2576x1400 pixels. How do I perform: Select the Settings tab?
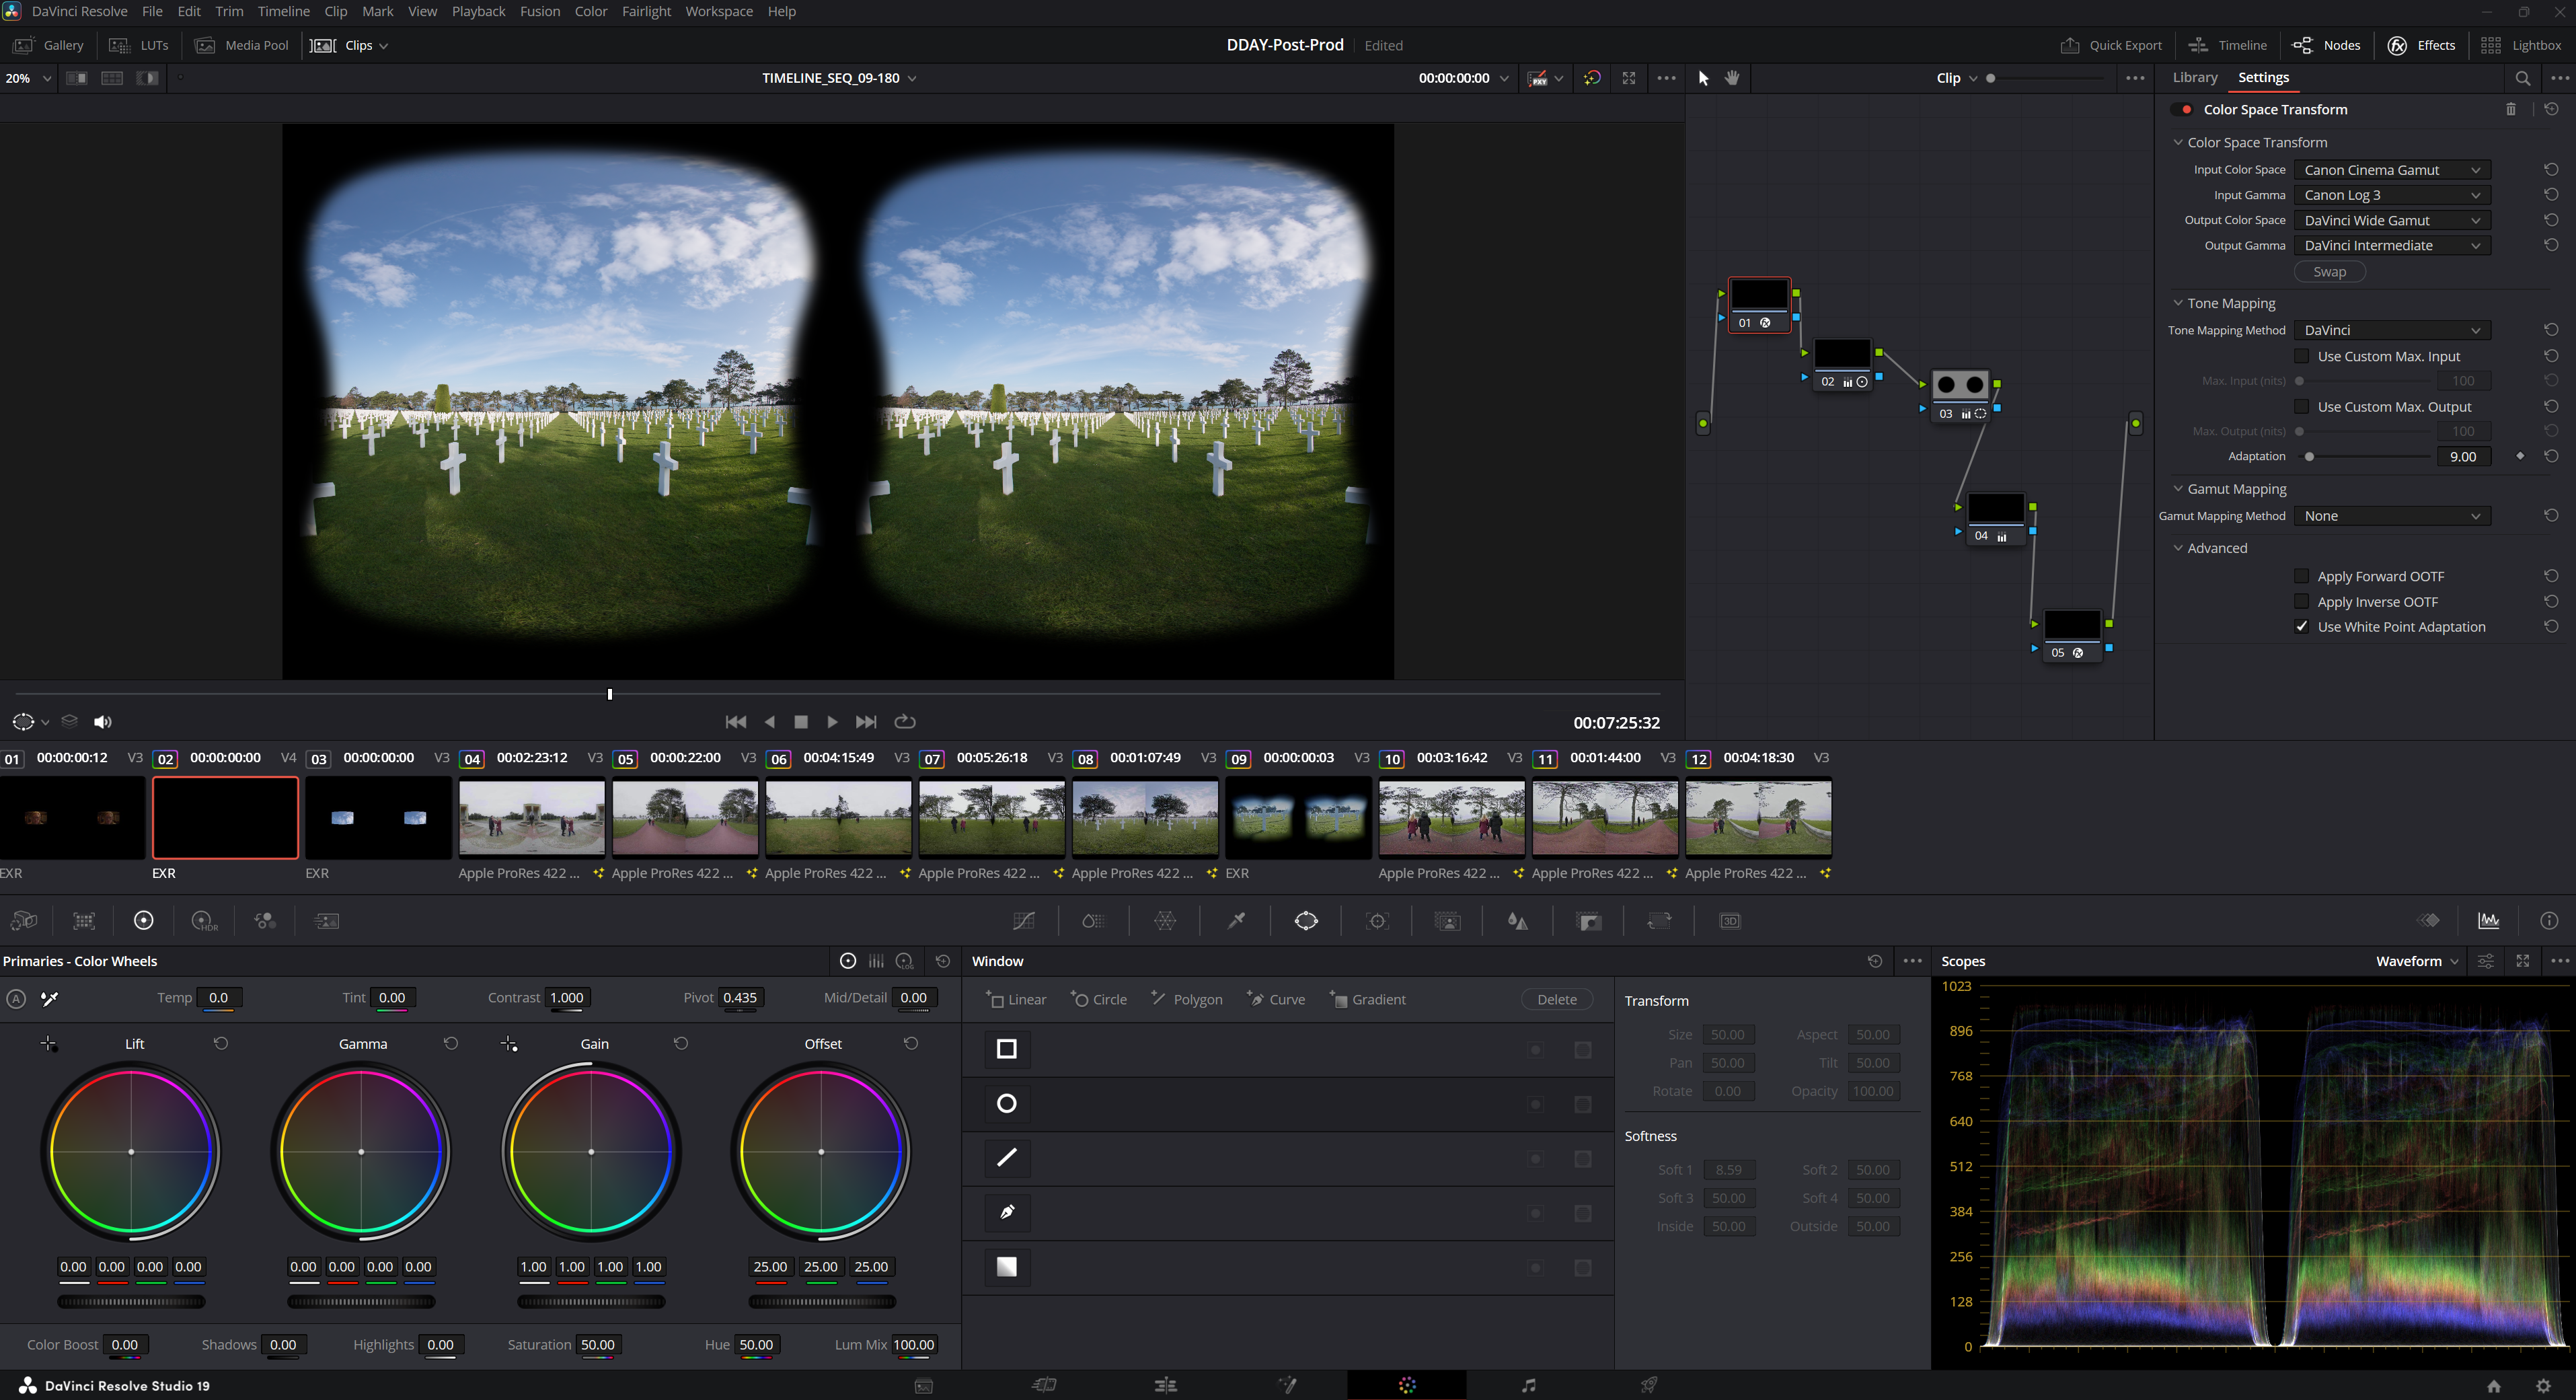[x=2263, y=77]
